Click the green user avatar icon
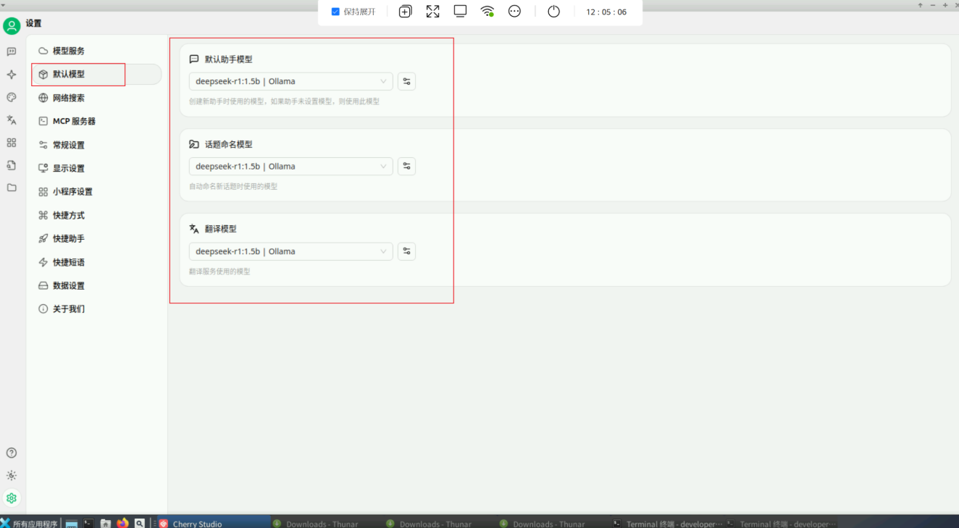The height and width of the screenshot is (528, 959). click(12, 26)
